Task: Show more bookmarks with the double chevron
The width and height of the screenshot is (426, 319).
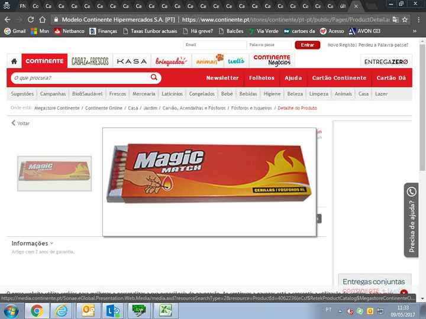Action: pyautogui.click(x=415, y=31)
